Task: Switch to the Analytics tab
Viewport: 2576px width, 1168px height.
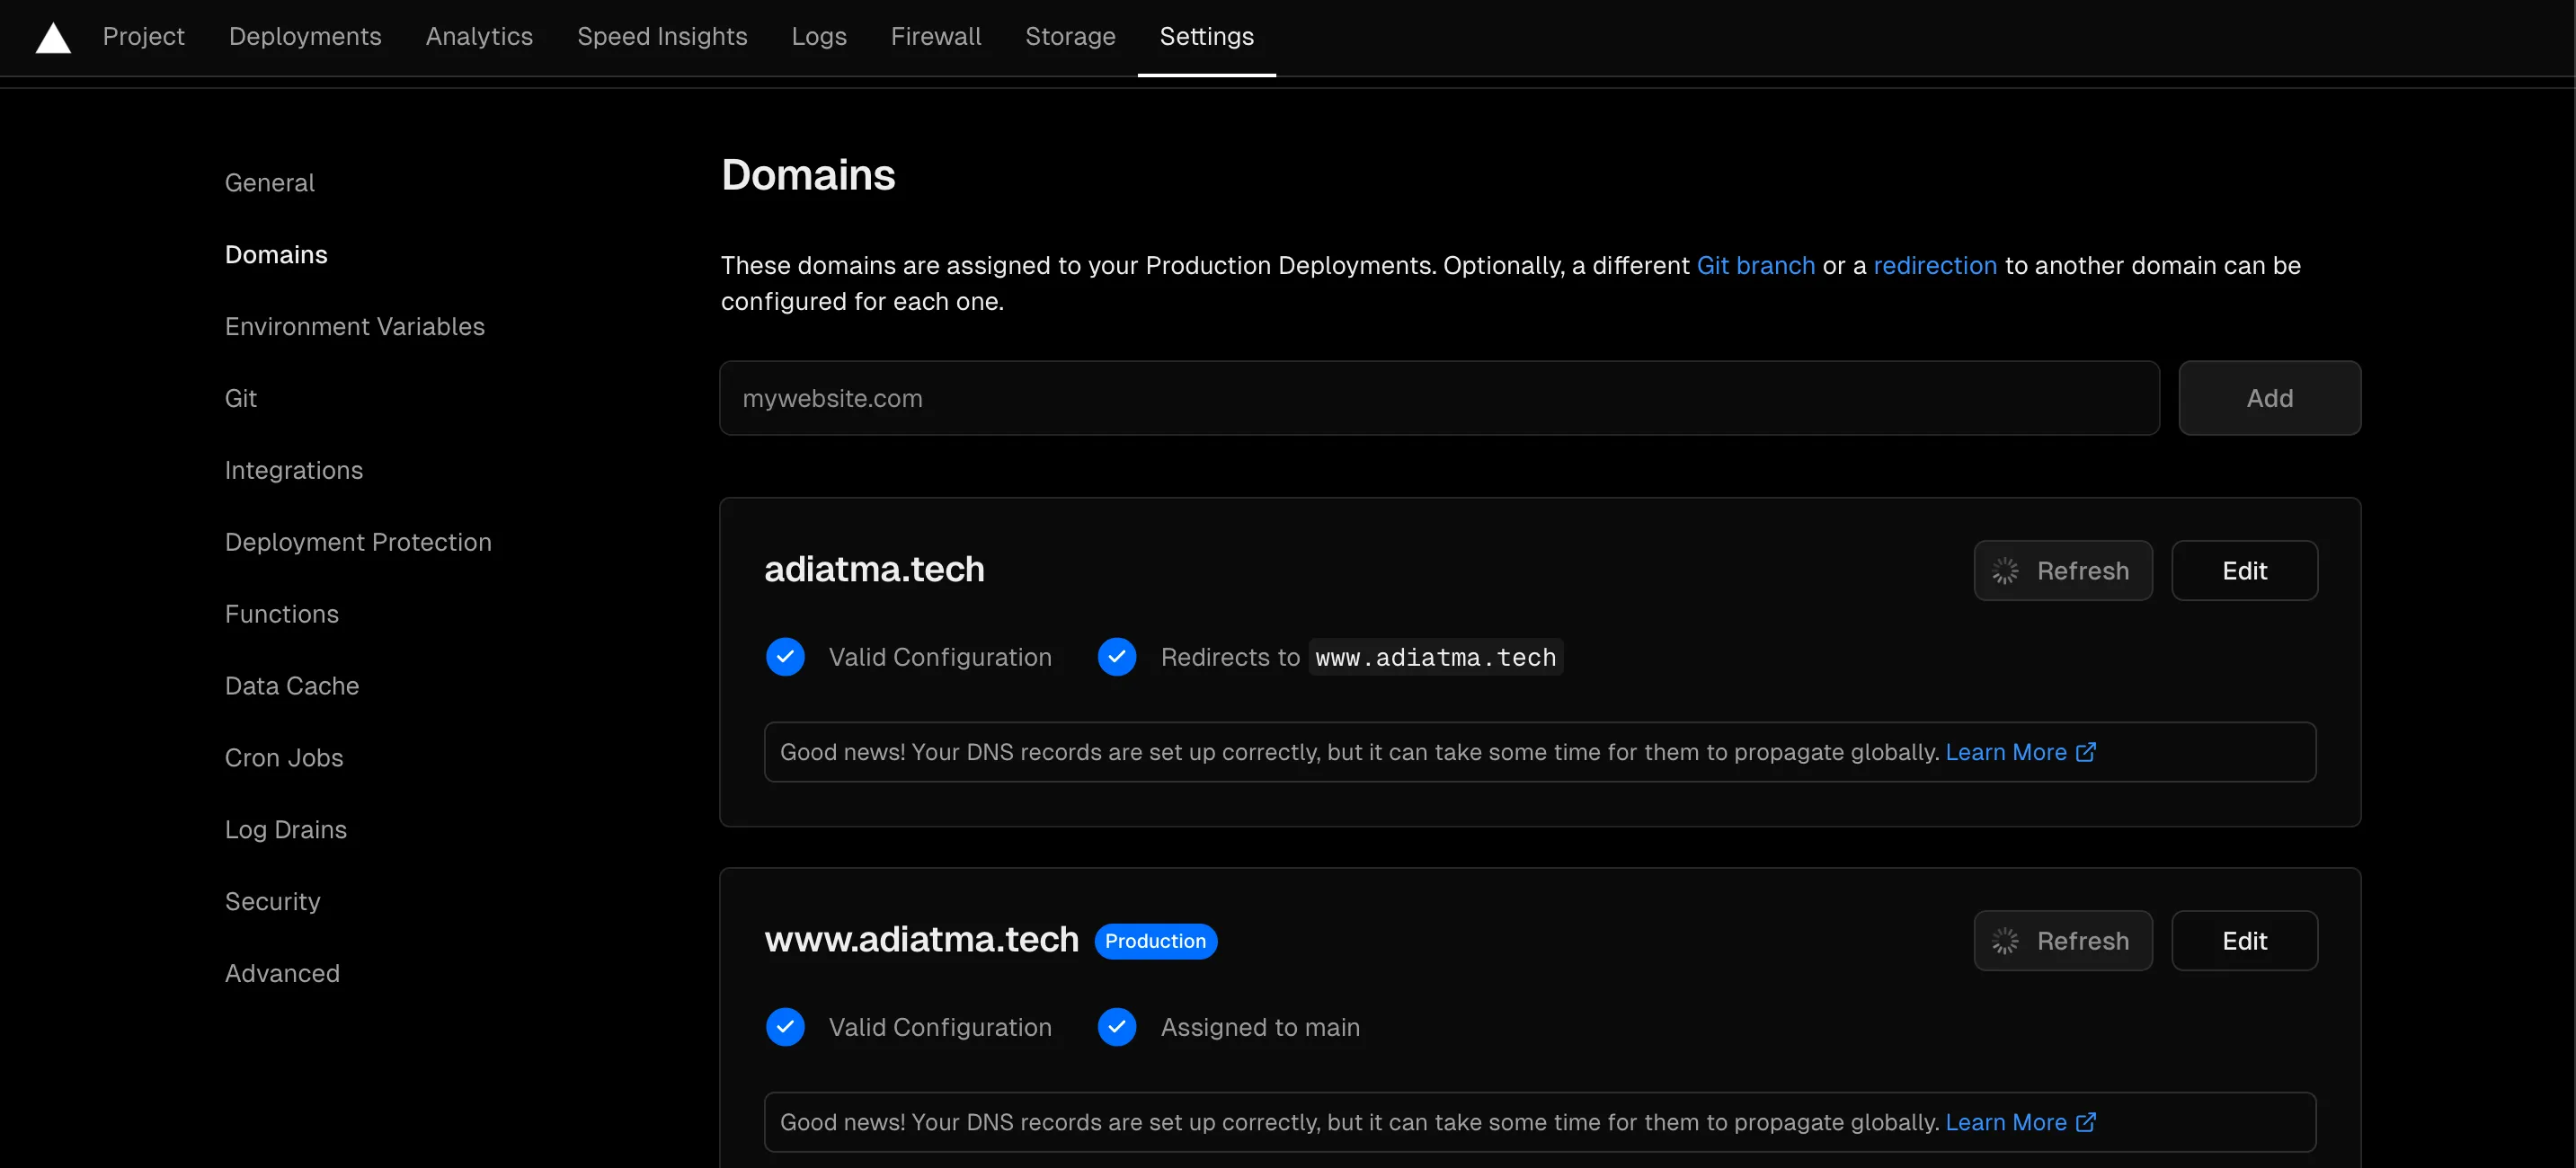Action: (479, 37)
